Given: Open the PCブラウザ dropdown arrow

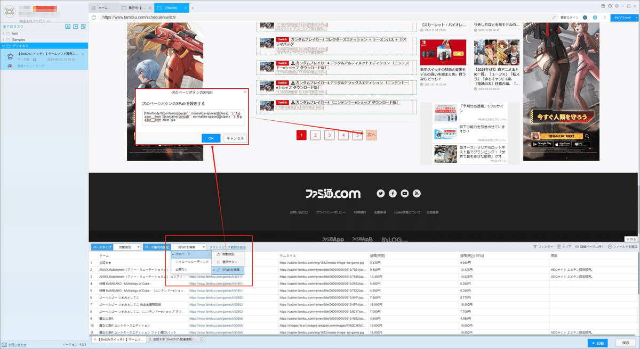Looking at the screenshot, I should point(635,17).
